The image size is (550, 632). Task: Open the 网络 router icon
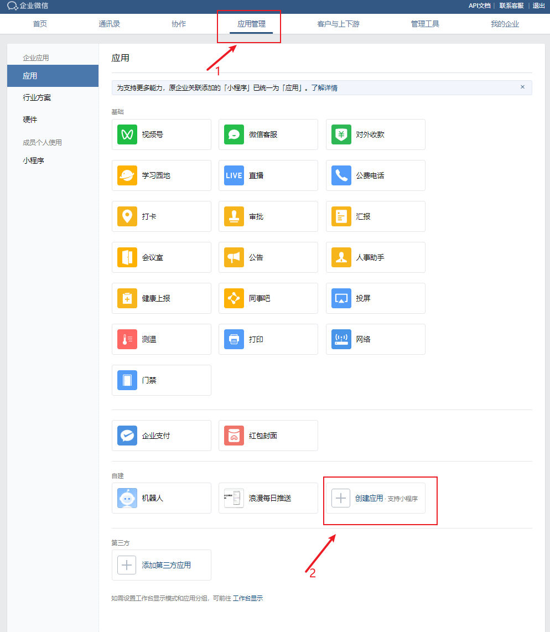341,339
